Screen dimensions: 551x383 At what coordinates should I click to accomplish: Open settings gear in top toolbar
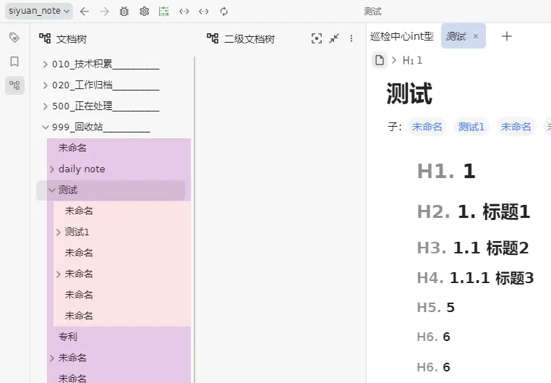coord(144,12)
